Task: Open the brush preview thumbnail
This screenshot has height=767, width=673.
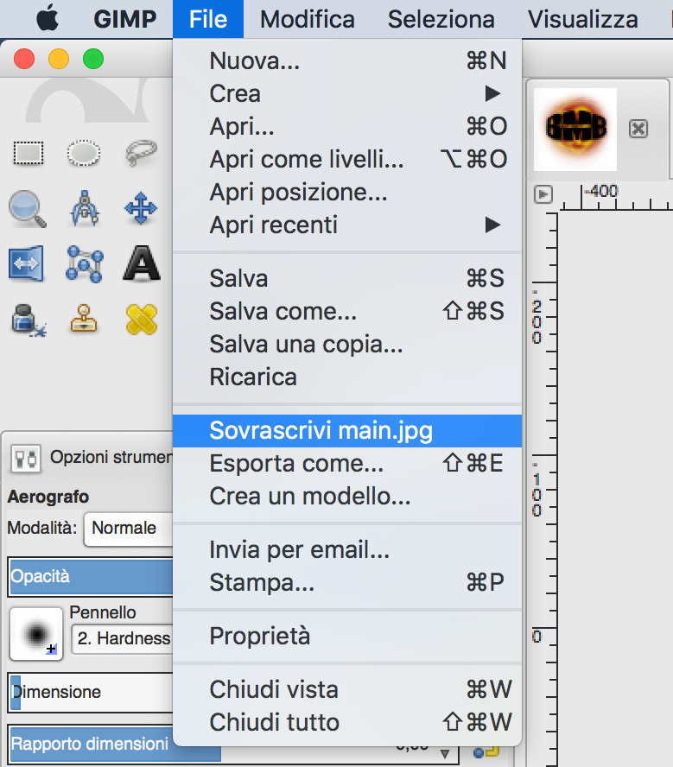Action: coord(36,635)
